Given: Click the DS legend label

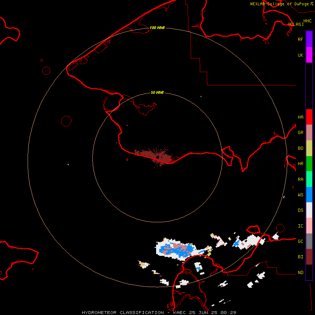Looking at the screenshot, I should pos(300,210).
